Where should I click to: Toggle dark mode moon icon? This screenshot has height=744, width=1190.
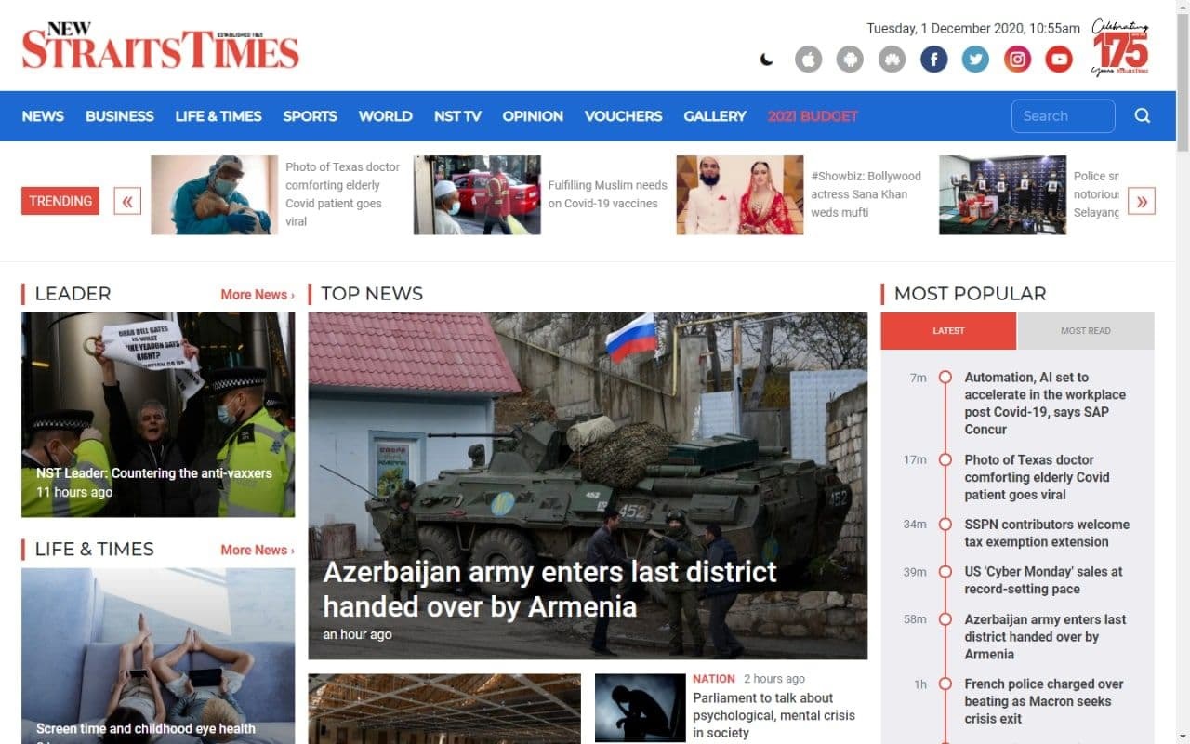pyautogui.click(x=766, y=60)
